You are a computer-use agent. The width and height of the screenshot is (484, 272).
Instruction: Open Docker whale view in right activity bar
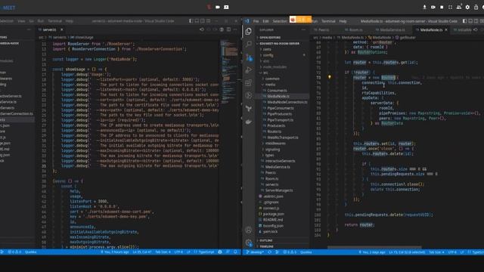click(249, 122)
